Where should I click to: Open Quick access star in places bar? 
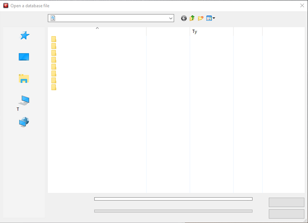pyautogui.click(x=24, y=36)
